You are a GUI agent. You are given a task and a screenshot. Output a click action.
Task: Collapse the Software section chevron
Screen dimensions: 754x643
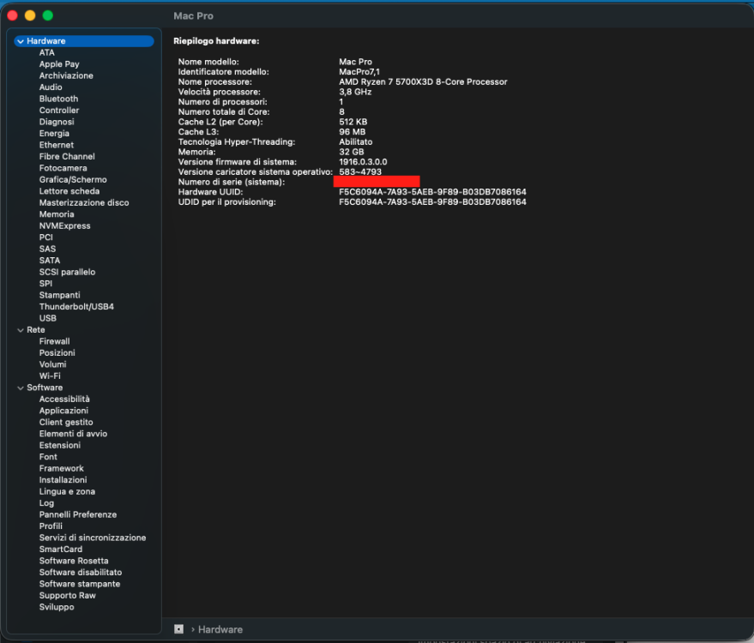(21, 388)
